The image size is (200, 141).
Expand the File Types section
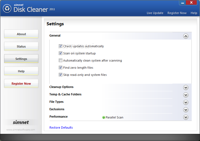tap(186, 102)
